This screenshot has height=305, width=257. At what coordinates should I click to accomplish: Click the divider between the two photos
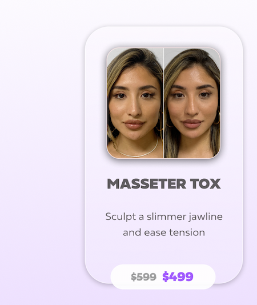click(x=163, y=103)
